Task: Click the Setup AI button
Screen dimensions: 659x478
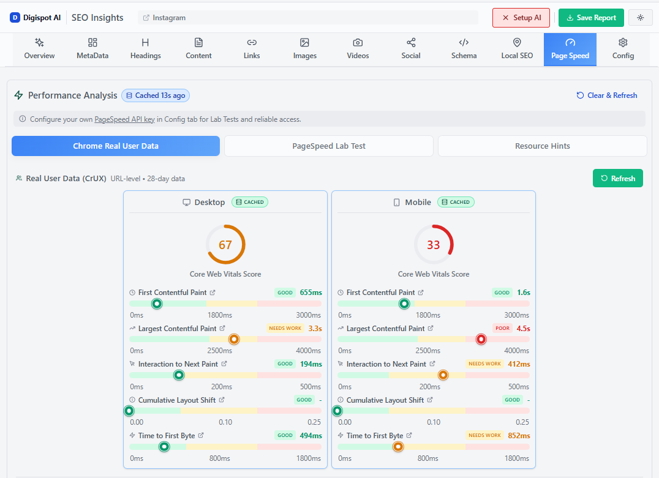Action: click(521, 18)
